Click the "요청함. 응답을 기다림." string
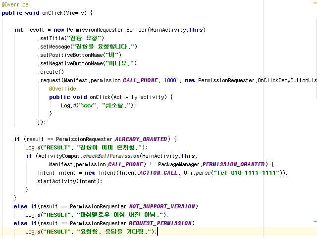Image resolution: width=317 pixels, height=238 pixels. tap(114, 232)
